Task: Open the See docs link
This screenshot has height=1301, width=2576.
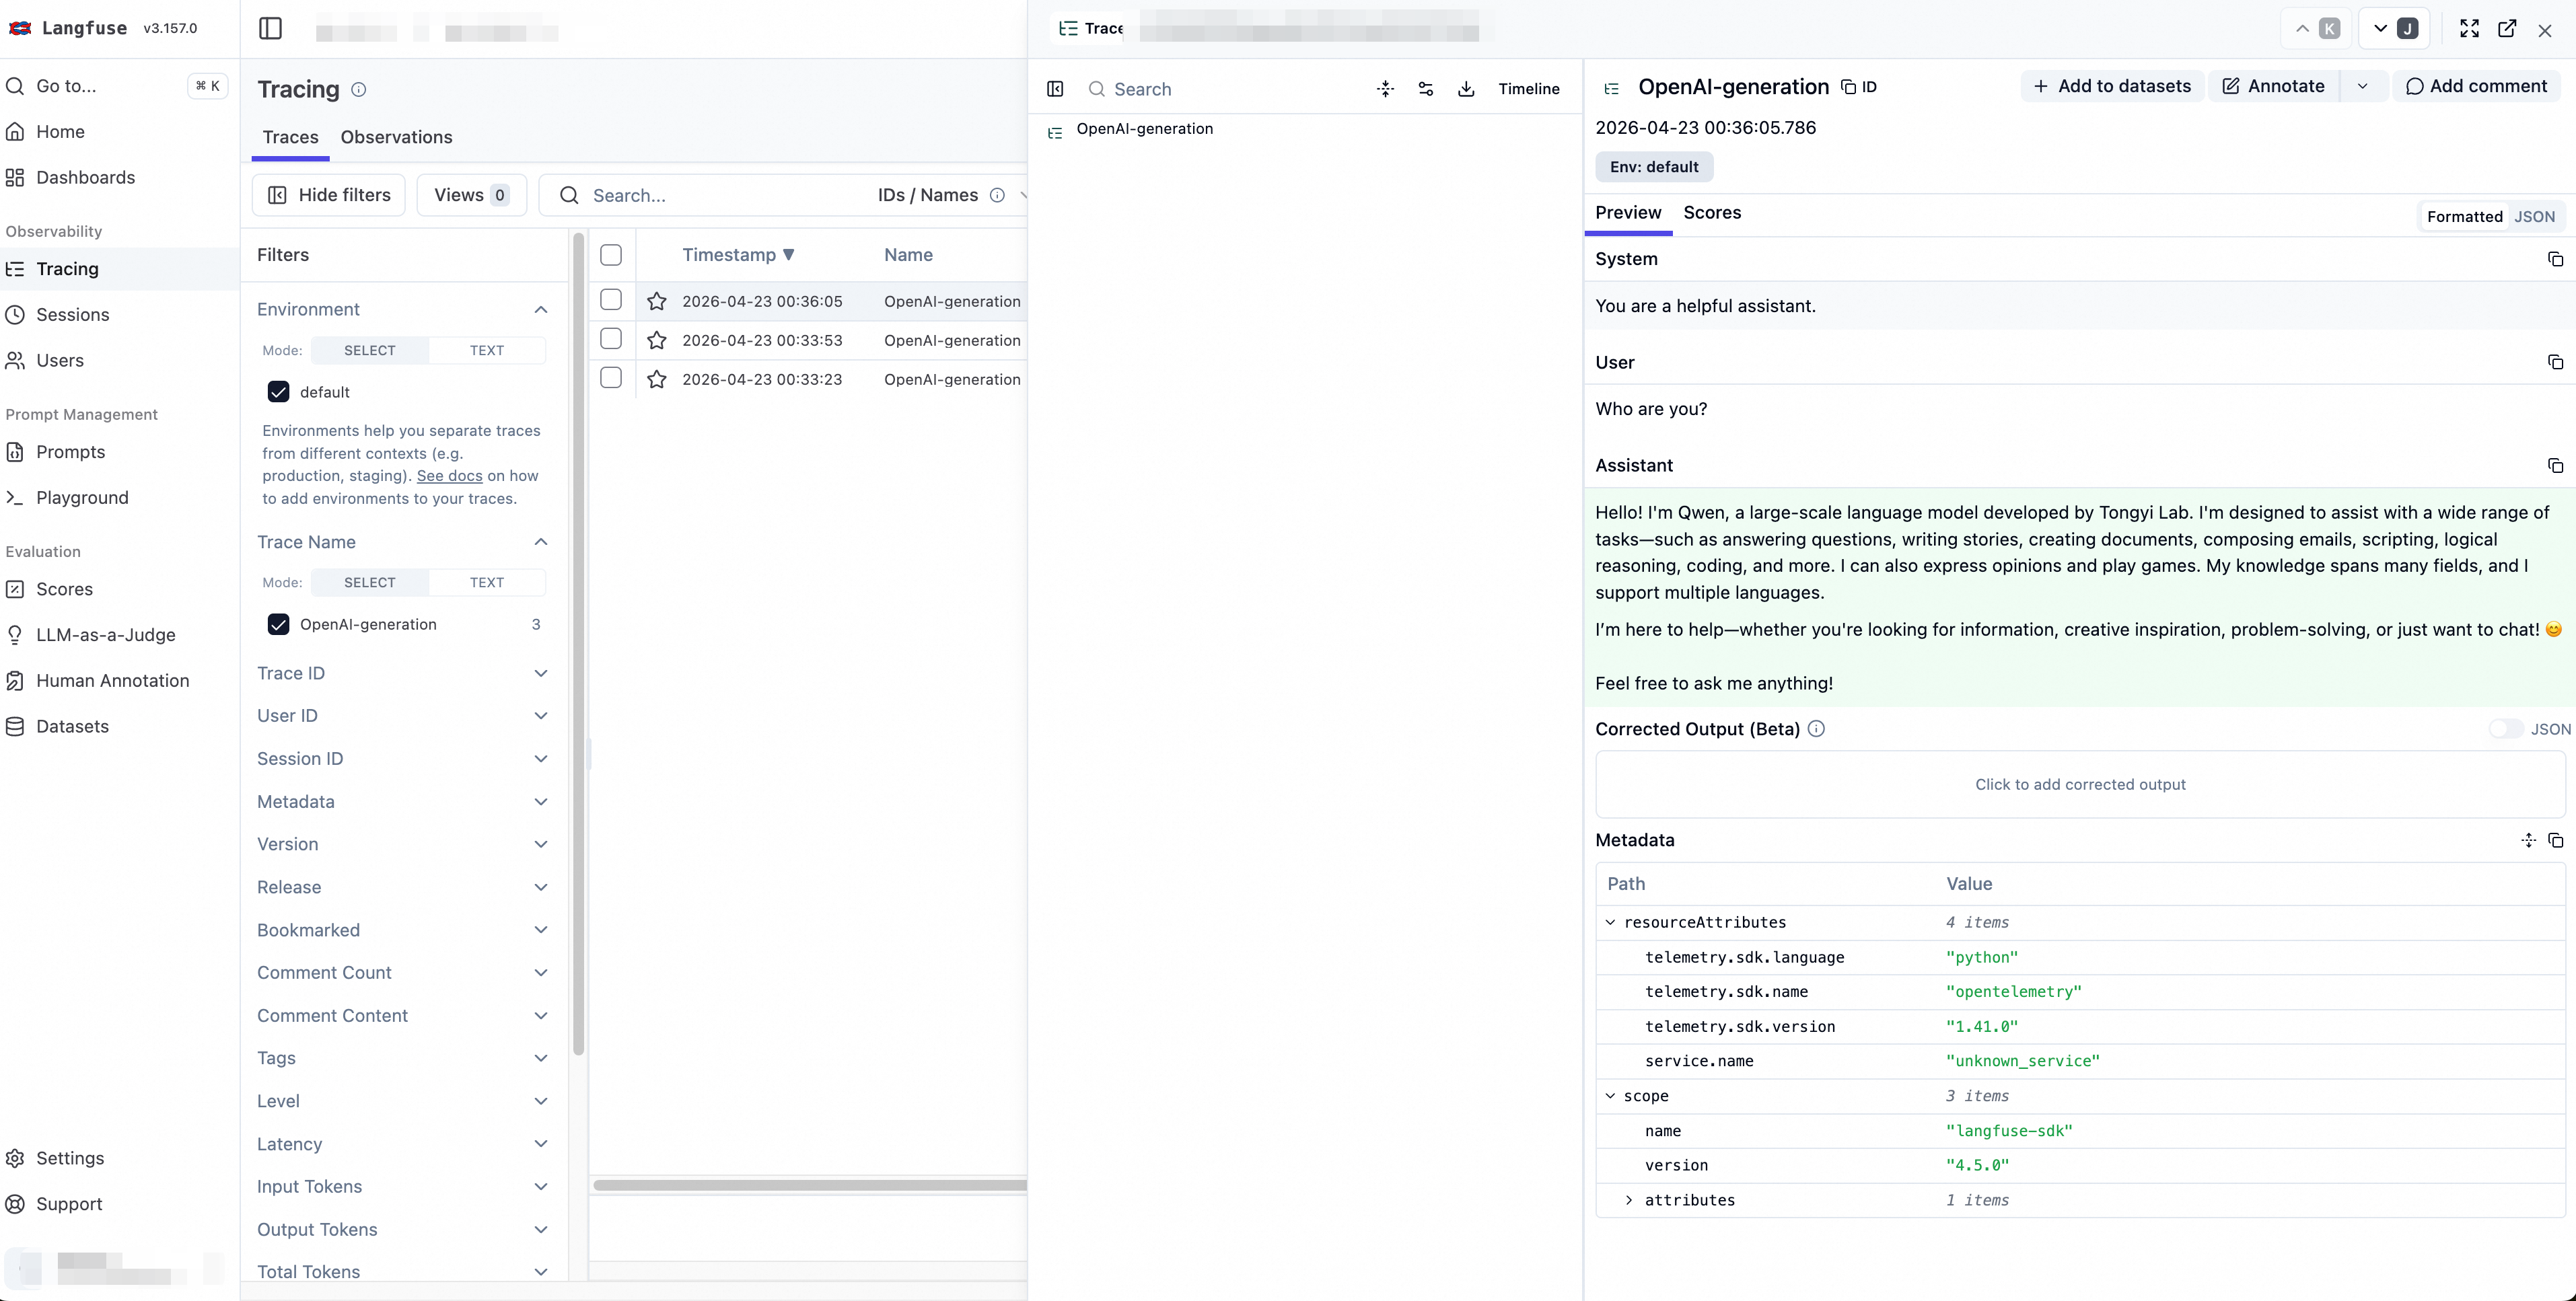Action: click(x=449, y=475)
